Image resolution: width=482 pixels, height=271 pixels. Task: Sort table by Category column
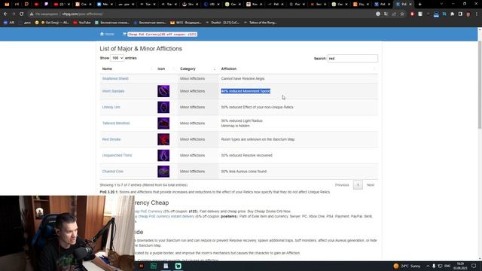tap(198, 69)
